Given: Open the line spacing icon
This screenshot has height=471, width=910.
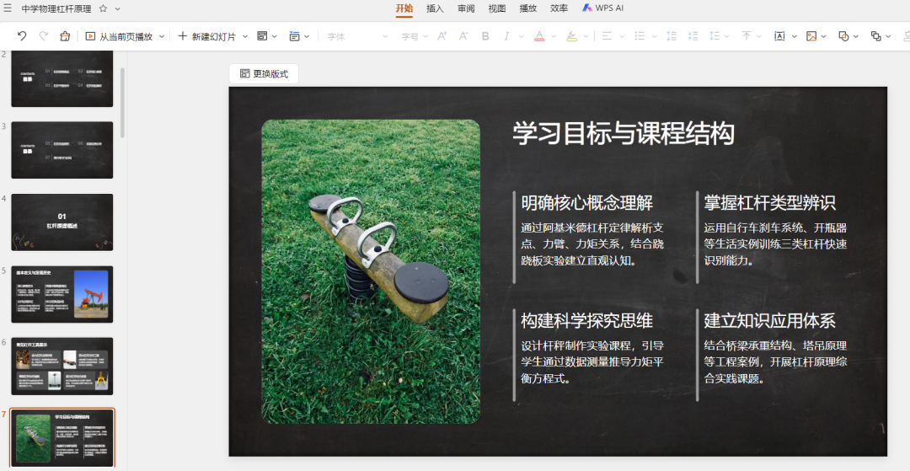Looking at the screenshot, I should click(x=715, y=36).
